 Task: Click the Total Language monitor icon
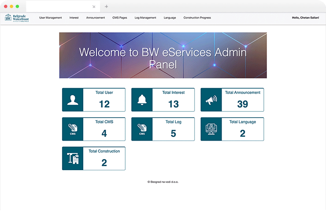point(211,129)
